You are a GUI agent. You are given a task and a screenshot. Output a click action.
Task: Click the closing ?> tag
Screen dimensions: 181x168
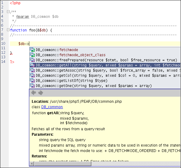coord(12,62)
